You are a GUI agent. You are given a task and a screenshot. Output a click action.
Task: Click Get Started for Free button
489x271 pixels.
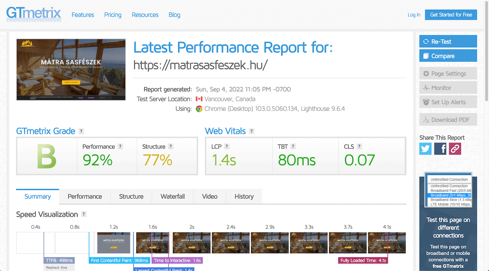click(x=451, y=15)
